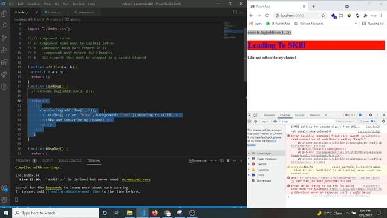The height and width of the screenshot is (218, 387).
Task: Open the Default levels dropdown
Action: point(345,121)
